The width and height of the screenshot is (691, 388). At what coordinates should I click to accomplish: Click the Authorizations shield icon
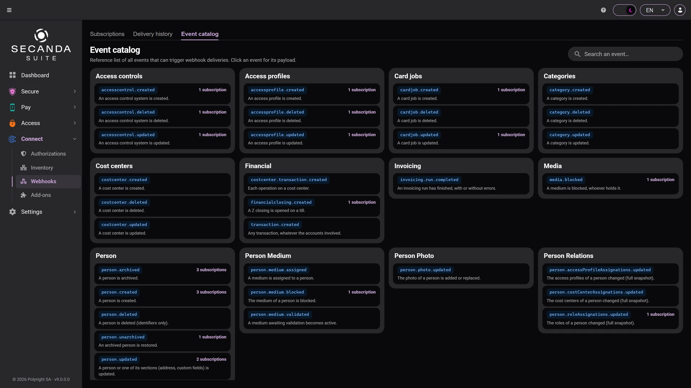[23, 154]
